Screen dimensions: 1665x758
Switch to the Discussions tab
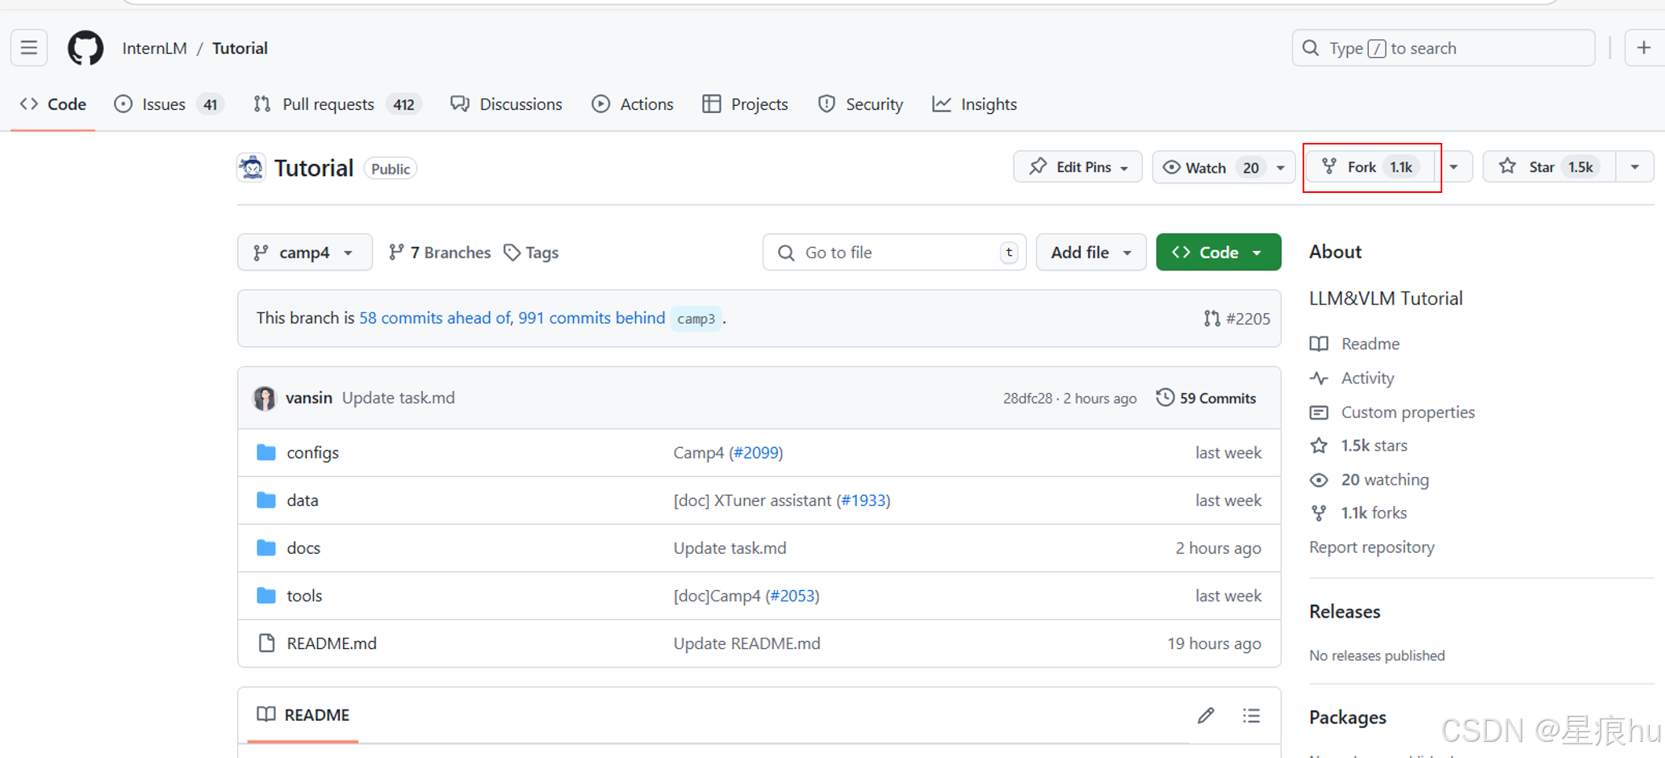click(x=506, y=104)
